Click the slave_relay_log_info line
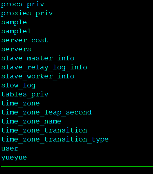153x174 pixels. coord(44,67)
